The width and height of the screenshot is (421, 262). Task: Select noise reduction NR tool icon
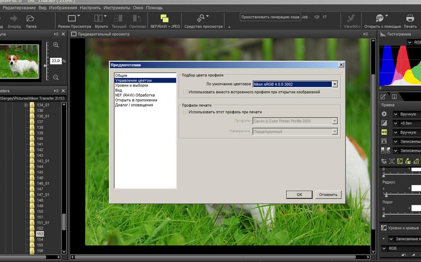coord(384,161)
